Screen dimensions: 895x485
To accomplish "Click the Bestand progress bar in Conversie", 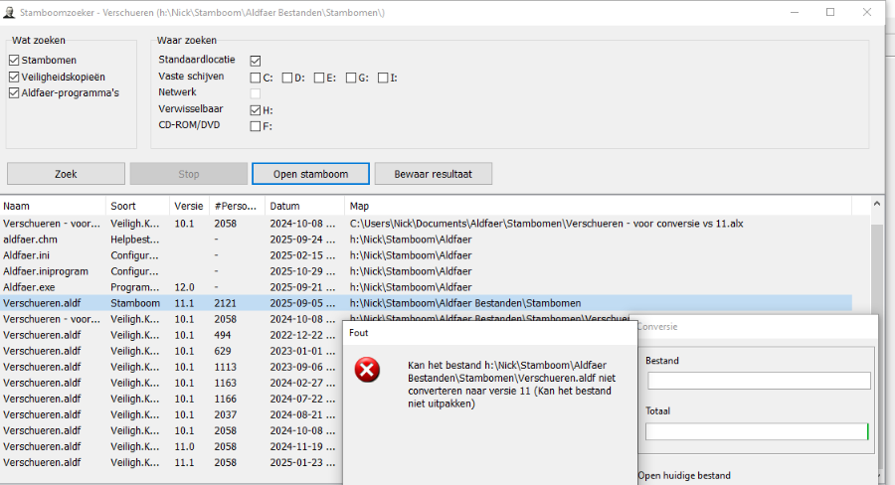I will coord(759,381).
